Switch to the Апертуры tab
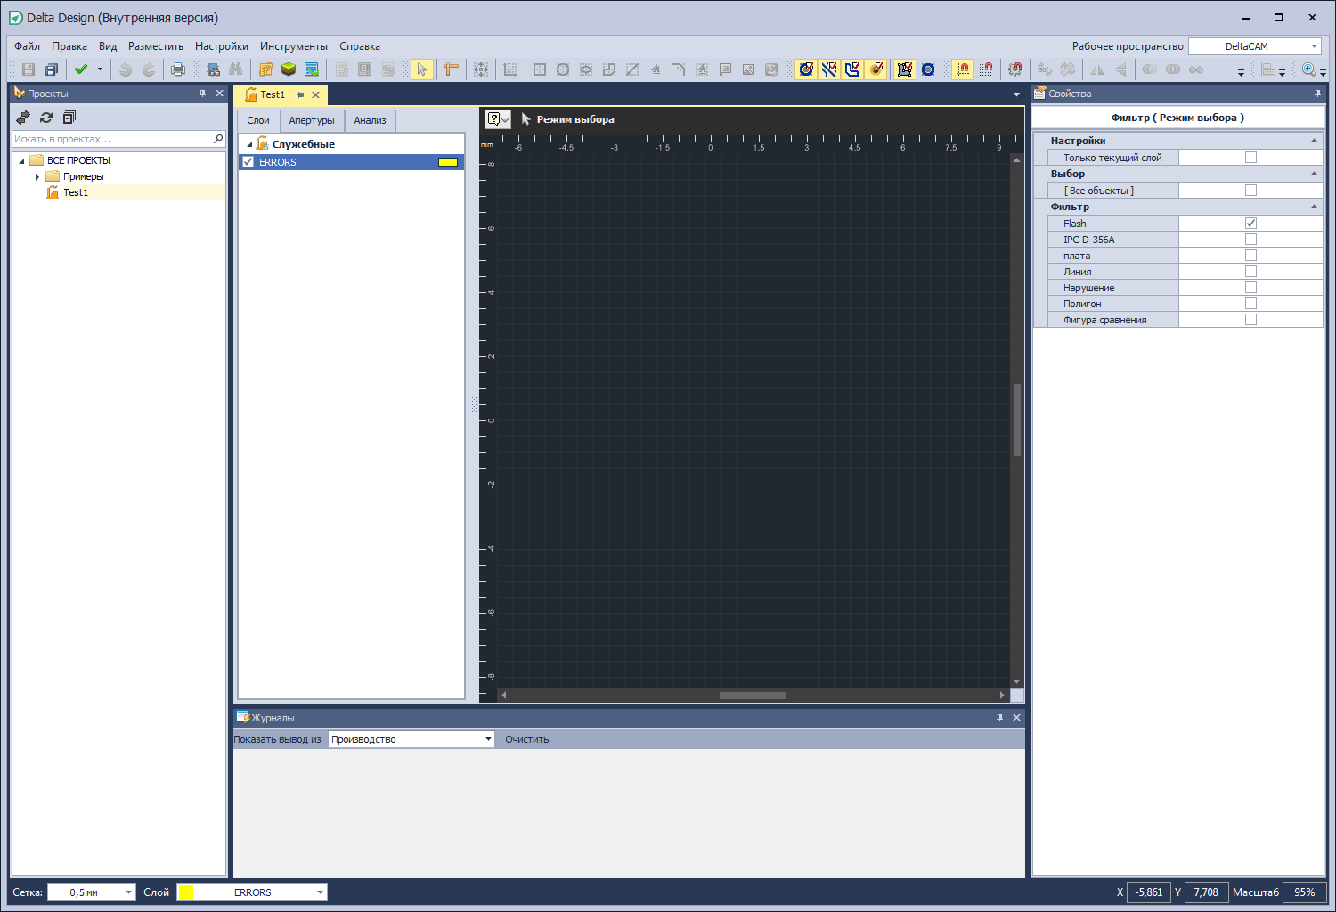This screenshot has width=1336, height=912. [312, 120]
